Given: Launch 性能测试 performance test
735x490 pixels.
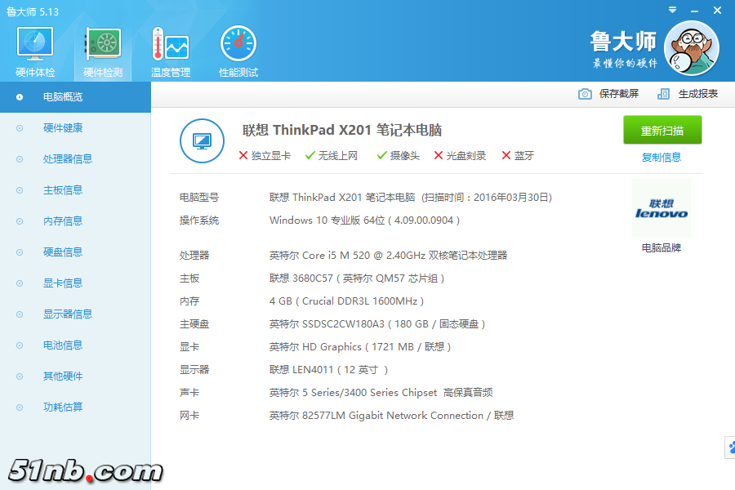Looking at the screenshot, I should pyautogui.click(x=238, y=49).
